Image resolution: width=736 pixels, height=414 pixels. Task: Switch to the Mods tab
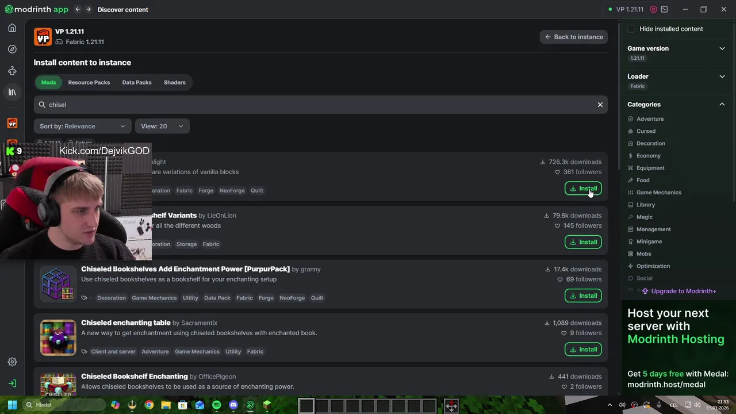coord(48,82)
